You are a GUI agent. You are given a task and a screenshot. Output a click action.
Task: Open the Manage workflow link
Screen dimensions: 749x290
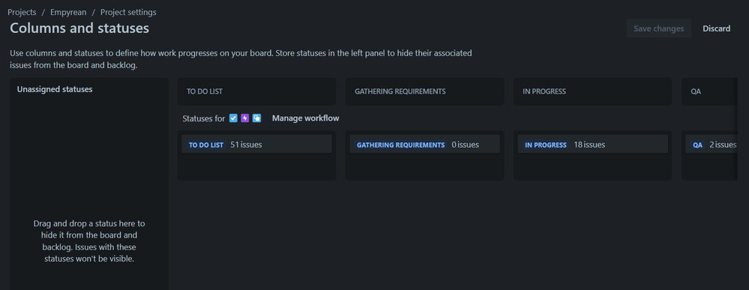[x=306, y=118]
